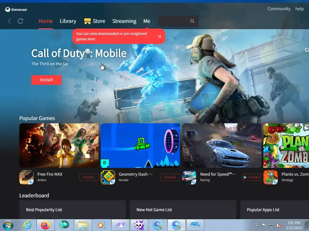Click 'The Thrill on the Go' tagline

pos(50,64)
